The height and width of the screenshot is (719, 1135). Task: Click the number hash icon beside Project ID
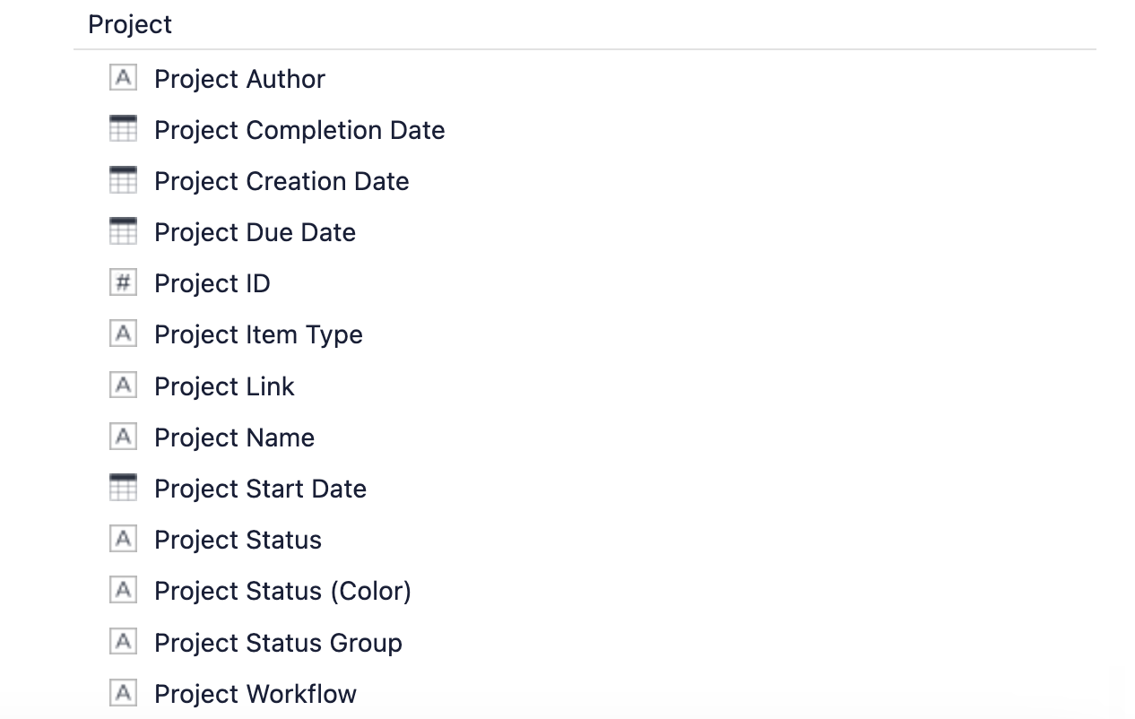point(123,283)
